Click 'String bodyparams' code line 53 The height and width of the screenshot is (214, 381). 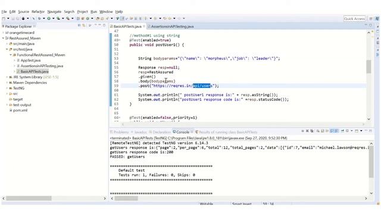click(x=209, y=58)
